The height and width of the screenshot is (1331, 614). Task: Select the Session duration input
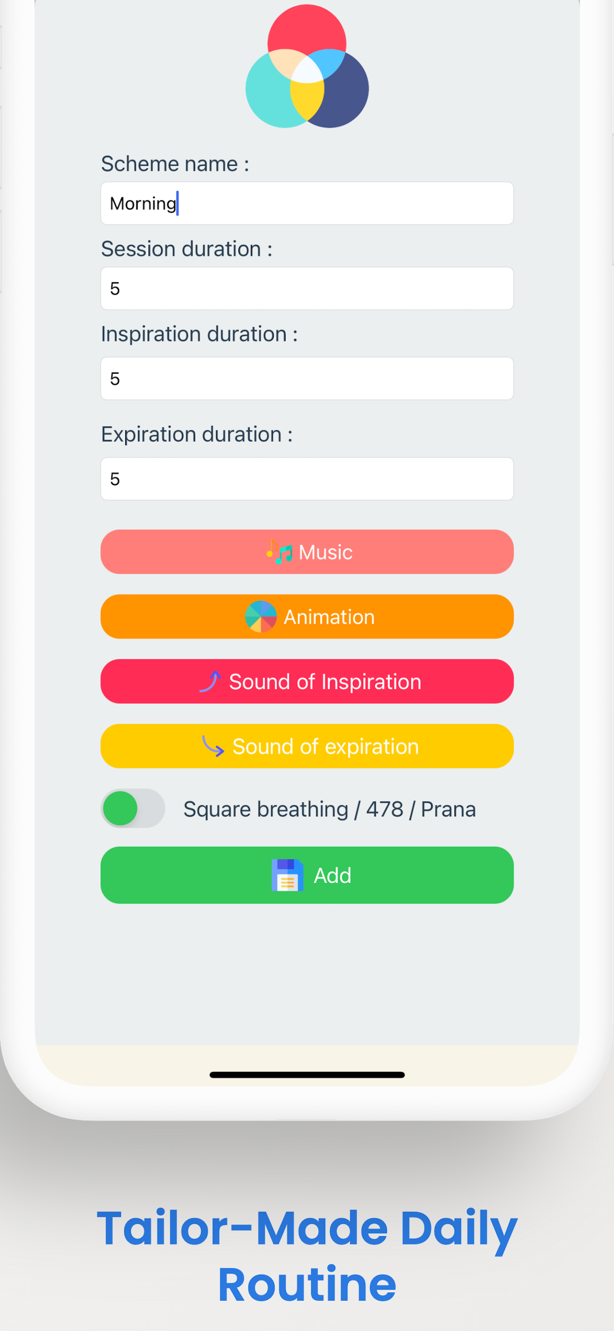coord(307,288)
